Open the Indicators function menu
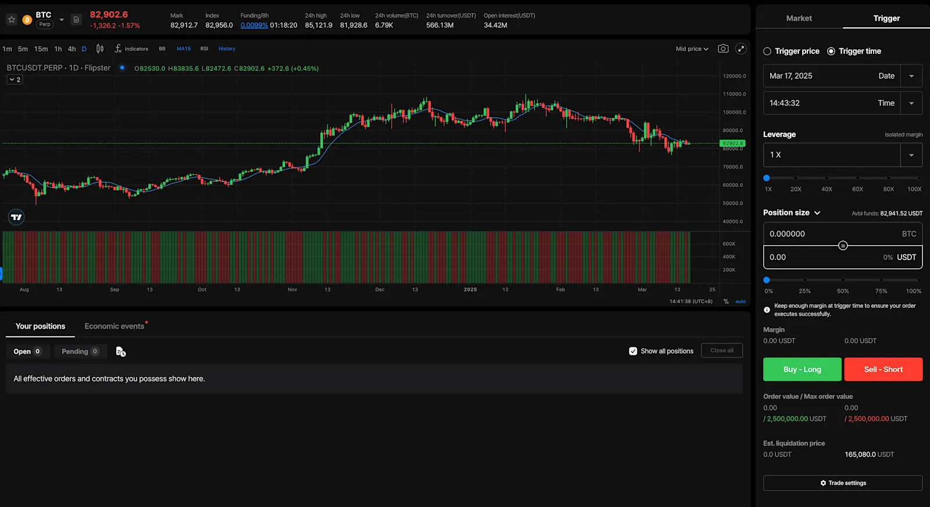This screenshot has height=507, width=930. (x=131, y=49)
